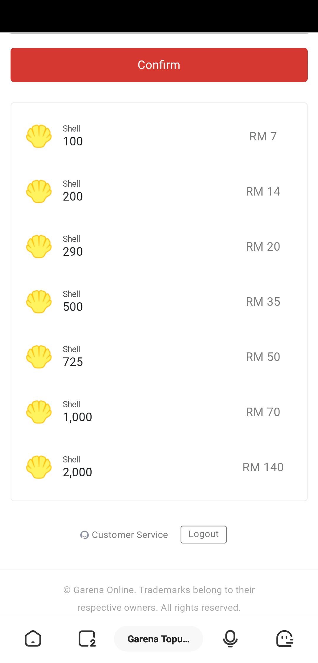
Task: Click the red Confirm button
Action: click(x=159, y=65)
